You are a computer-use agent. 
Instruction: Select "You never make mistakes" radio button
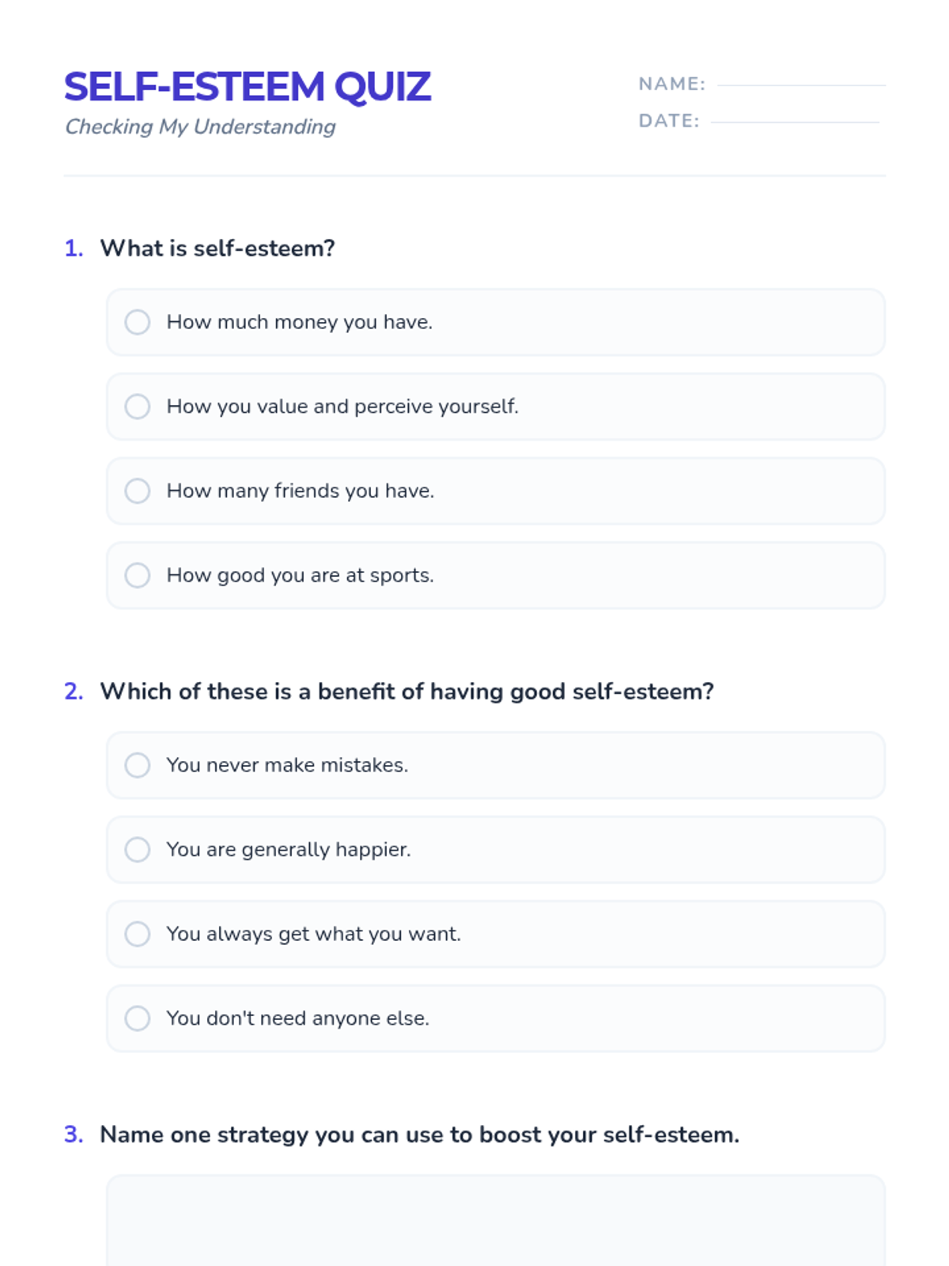tap(138, 765)
